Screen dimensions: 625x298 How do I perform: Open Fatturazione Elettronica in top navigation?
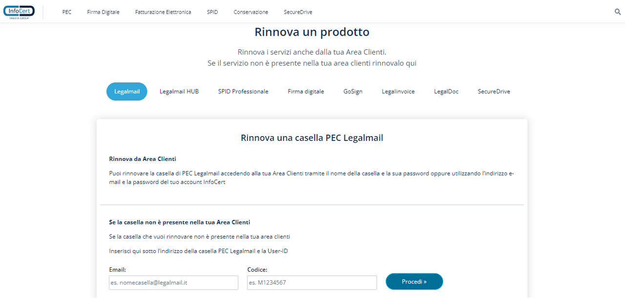point(163,12)
